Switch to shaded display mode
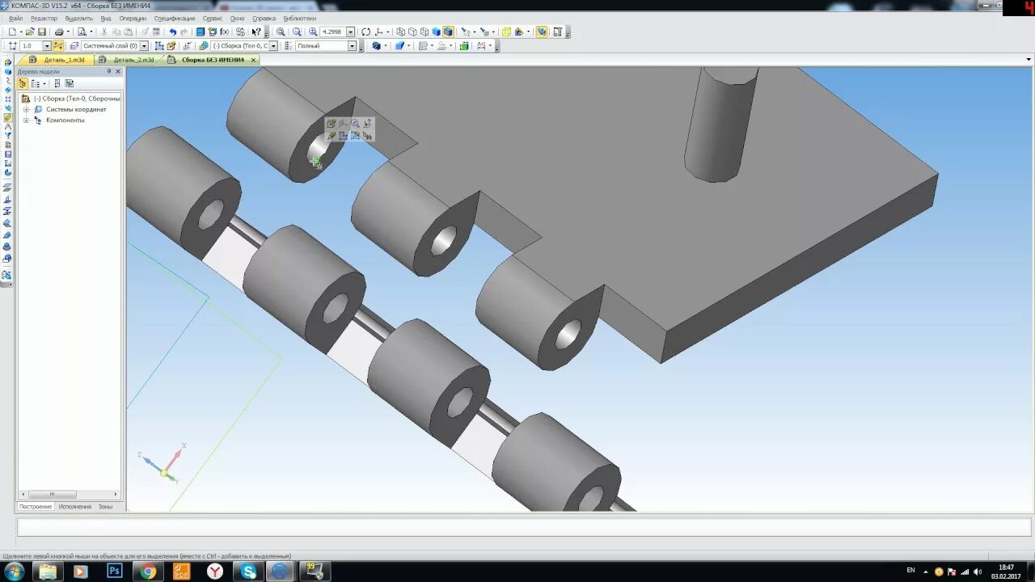Viewport: 1035px width, 582px height. click(437, 32)
